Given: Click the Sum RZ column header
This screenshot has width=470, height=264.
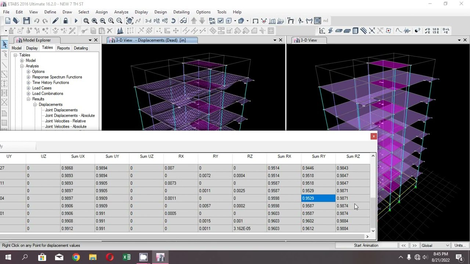Looking at the screenshot, I should point(353,157).
